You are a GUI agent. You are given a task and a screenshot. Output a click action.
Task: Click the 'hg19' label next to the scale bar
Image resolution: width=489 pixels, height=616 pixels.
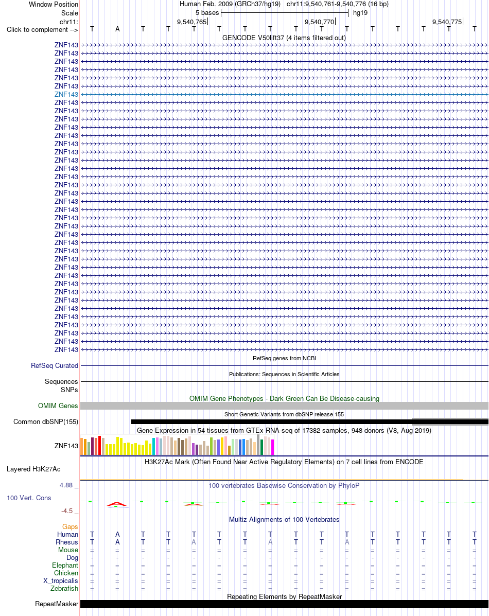click(x=360, y=13)
